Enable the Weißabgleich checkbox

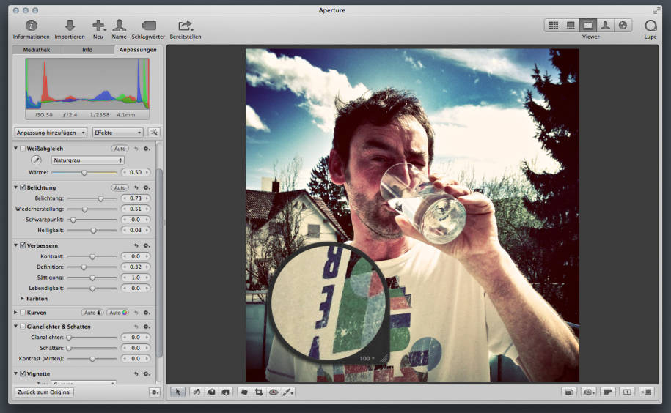[23, 149]
